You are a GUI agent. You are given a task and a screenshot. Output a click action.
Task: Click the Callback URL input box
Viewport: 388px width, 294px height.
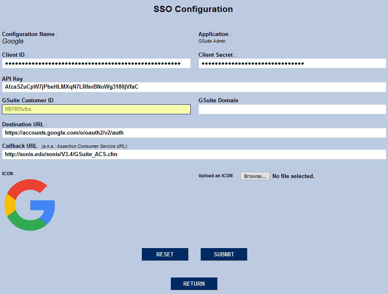194,154
